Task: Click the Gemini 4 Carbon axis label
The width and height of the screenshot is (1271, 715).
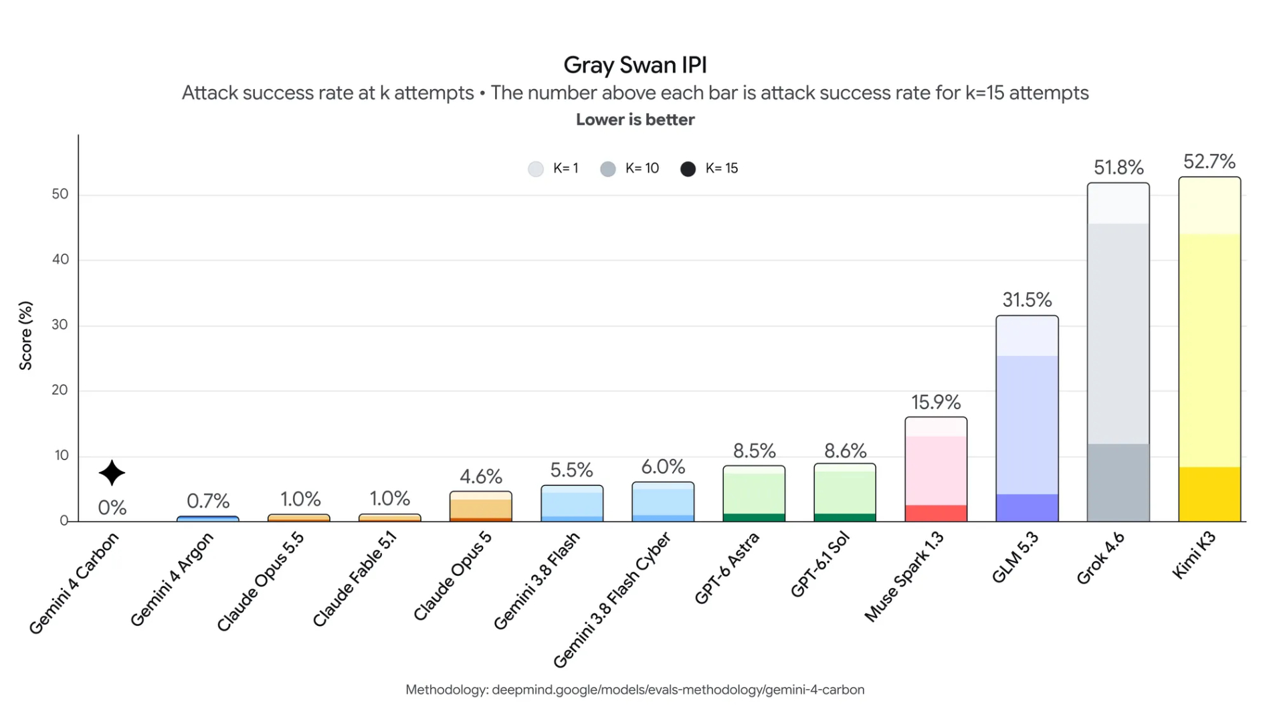Action: click(74, 583)
